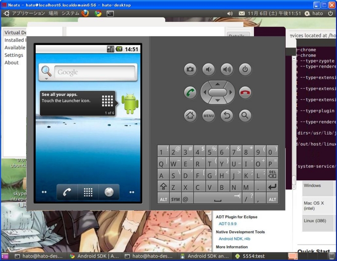Image resolution: width=337 pixels, height=261 pixels.
Task: Click the emulator back button
Action: 227,116
